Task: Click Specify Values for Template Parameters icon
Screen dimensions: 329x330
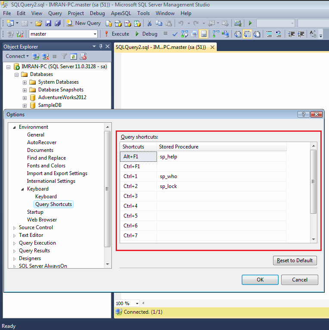Action: click(313, 34)
